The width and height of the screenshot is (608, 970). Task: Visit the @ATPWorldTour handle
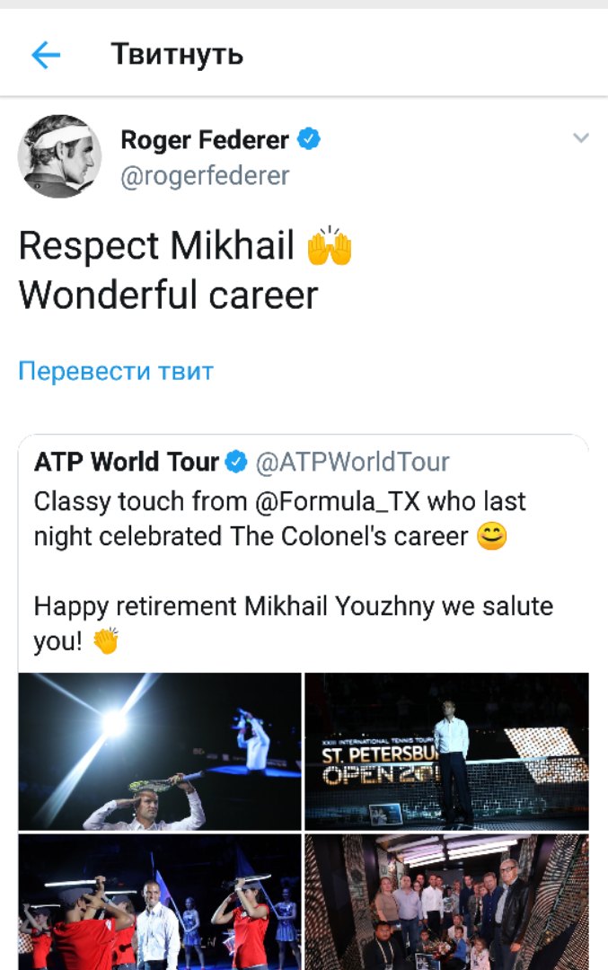pos(353,463)
